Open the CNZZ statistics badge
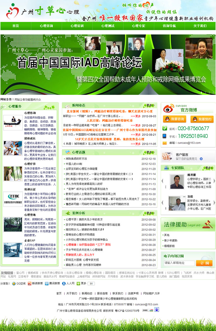This screenshot has width=216, height=331. [x=147, y=310]
